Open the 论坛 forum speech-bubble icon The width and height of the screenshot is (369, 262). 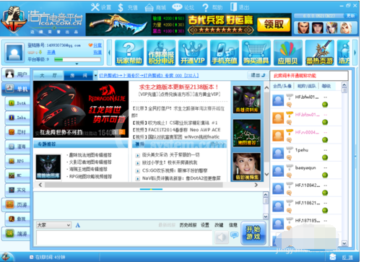click(183, 7)
